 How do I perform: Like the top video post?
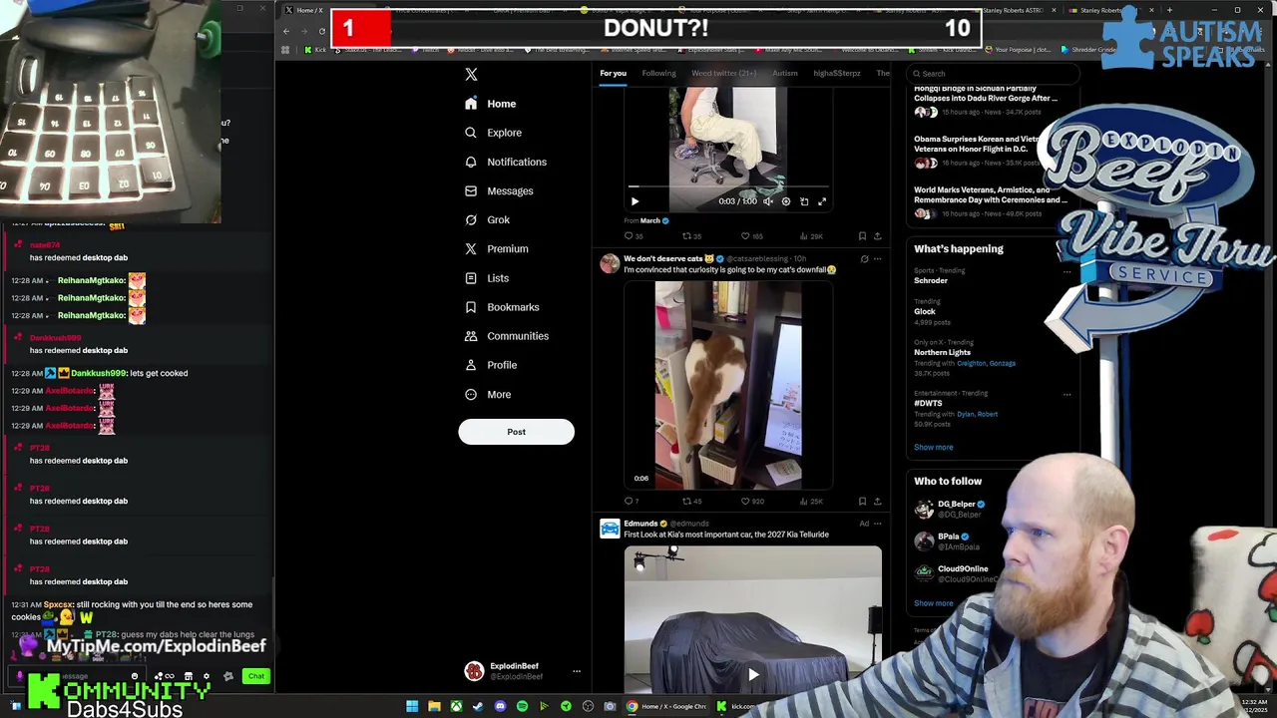point(751,236)
